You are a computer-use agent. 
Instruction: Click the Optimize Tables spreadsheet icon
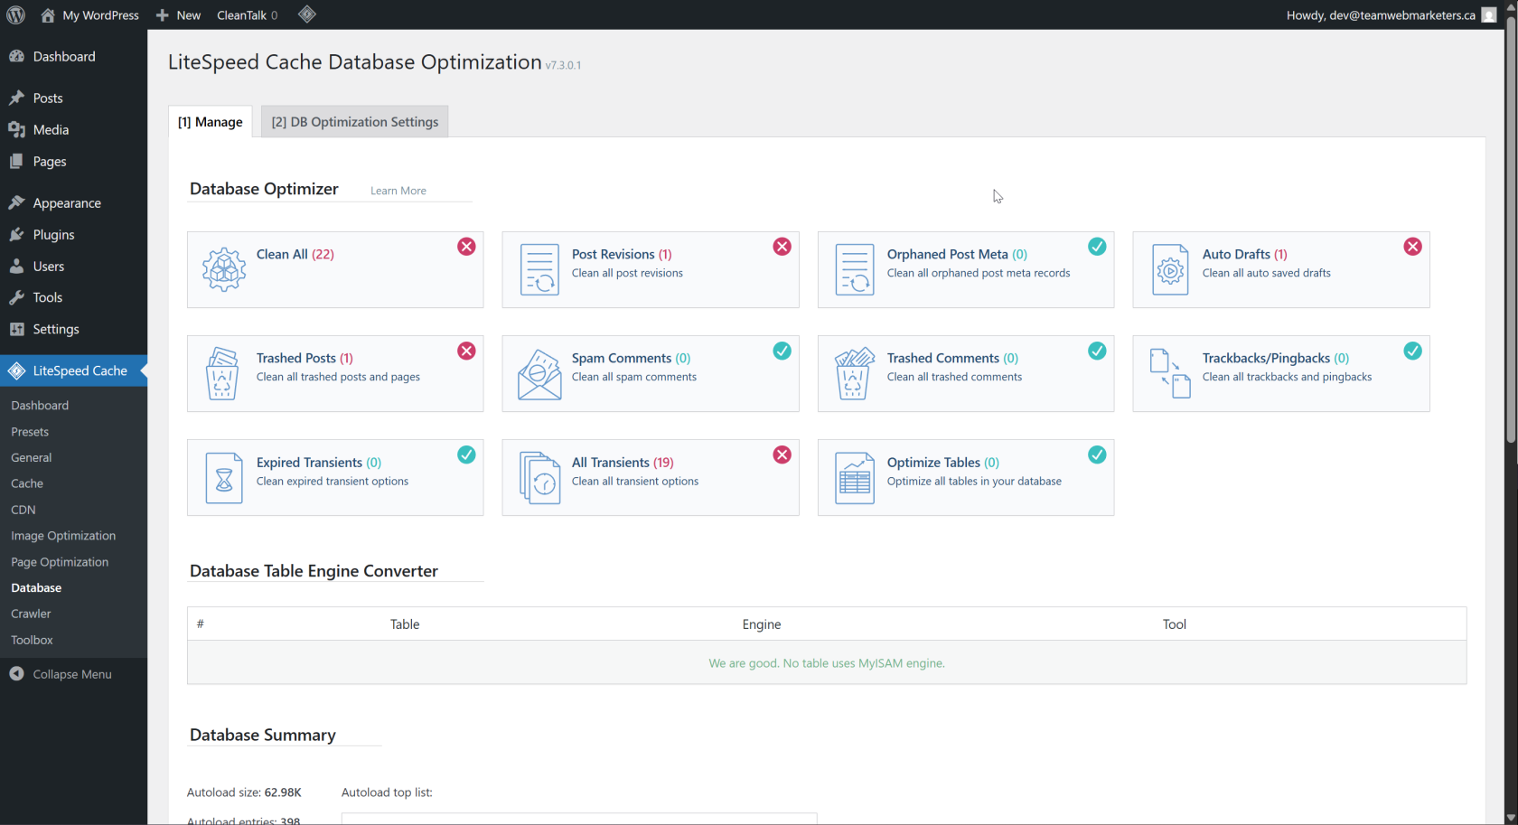click(x=854, y=478)
